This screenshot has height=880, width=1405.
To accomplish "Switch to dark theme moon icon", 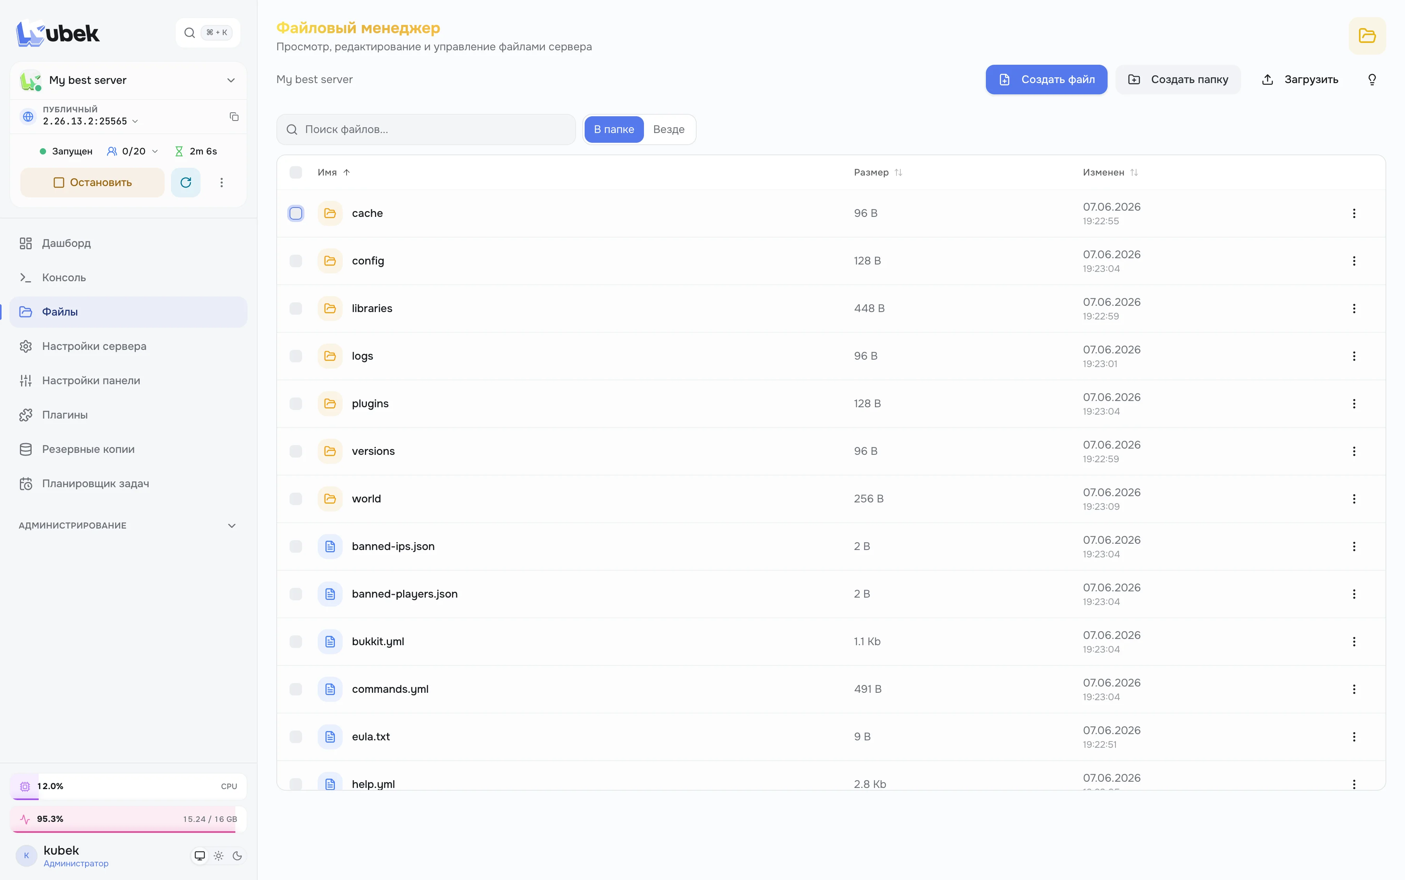I will (237, 855).
